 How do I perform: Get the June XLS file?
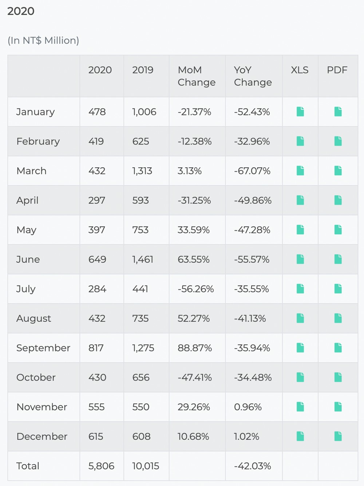pyautogui.click(x=300, y=259)
